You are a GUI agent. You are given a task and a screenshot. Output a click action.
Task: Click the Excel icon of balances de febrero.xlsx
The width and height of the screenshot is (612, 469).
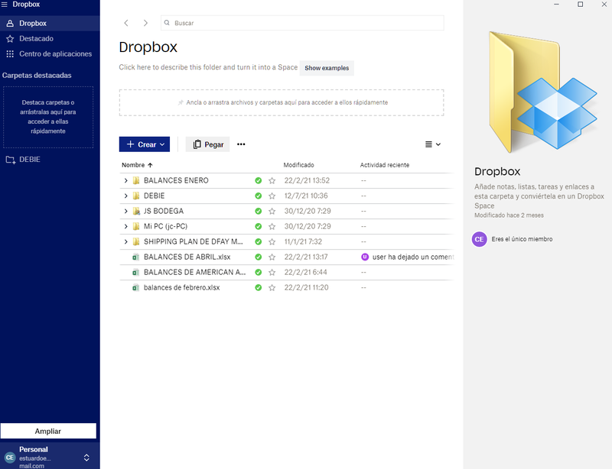coord(135,288)
